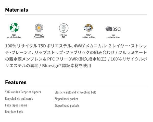Click the 'Boot lace hook' feature
Viewport: 153px width, 122px height.
(14, 112)
